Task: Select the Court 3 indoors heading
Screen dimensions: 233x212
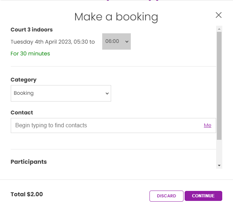Action: click(32, 30)
